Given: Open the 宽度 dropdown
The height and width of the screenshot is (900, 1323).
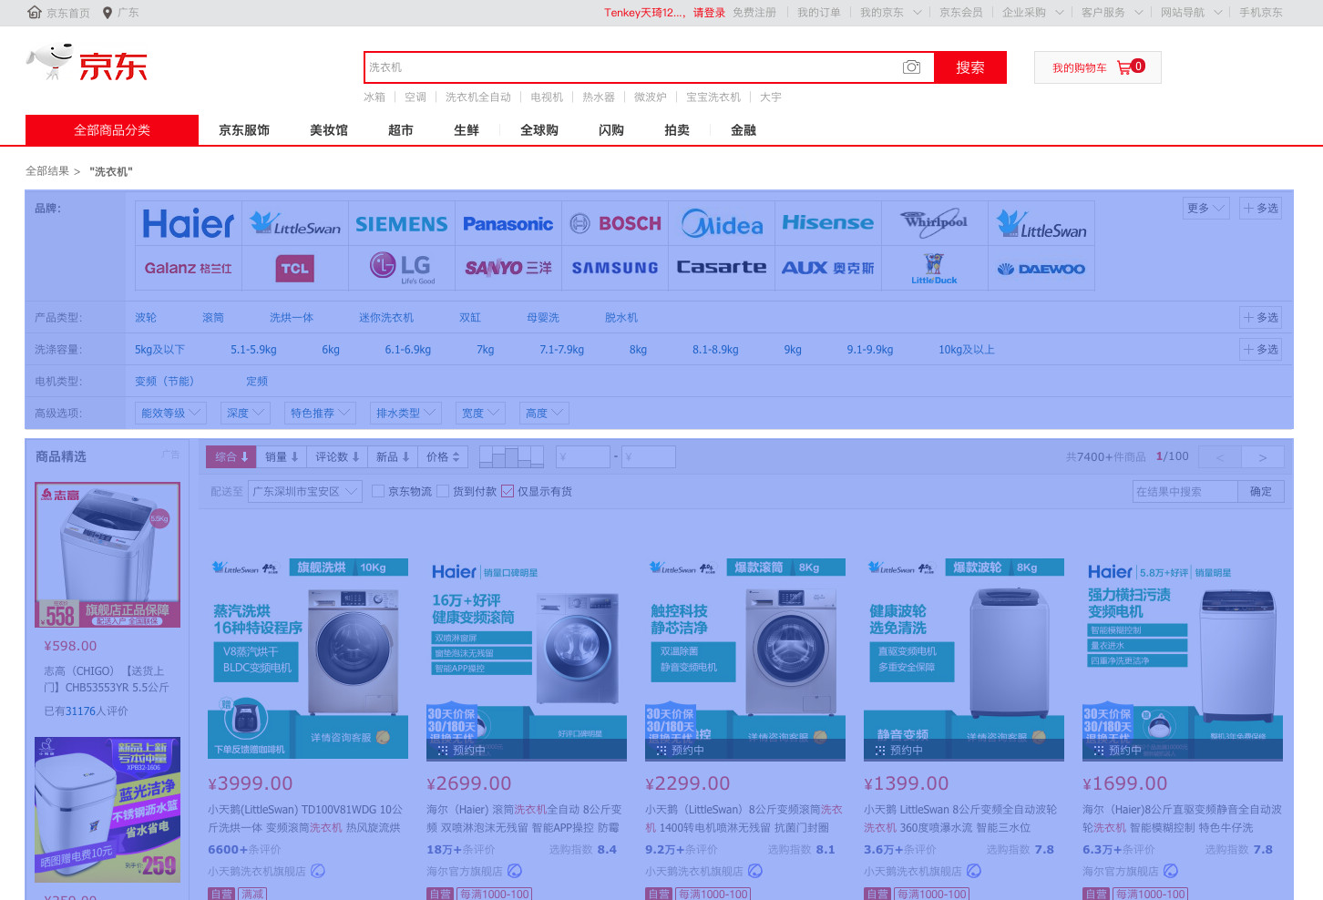Looking at the screenshot, I should [480, 413].
